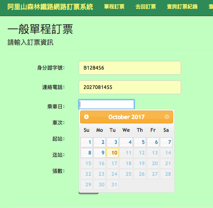Go to previous month in datepicker

click(x=86, y=117)
